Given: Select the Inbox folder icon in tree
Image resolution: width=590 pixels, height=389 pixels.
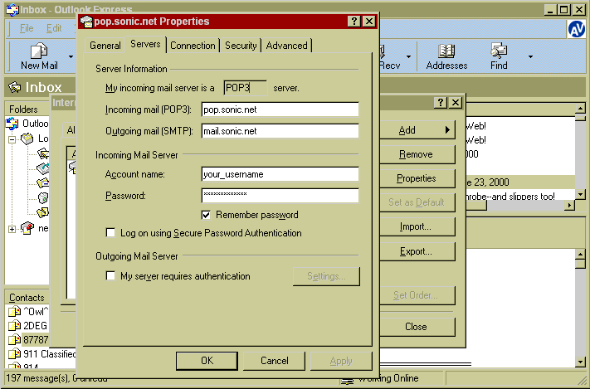Looking at the screenshot, I should click(43, 153).
